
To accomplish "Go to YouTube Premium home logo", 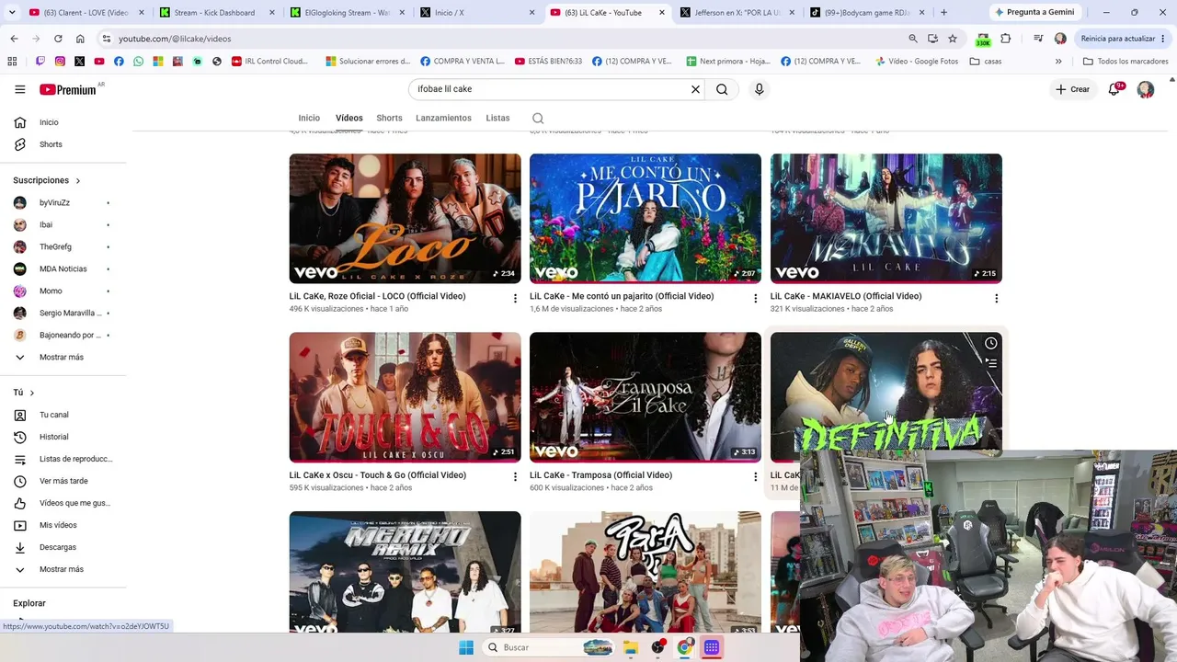I will point(68,89).
